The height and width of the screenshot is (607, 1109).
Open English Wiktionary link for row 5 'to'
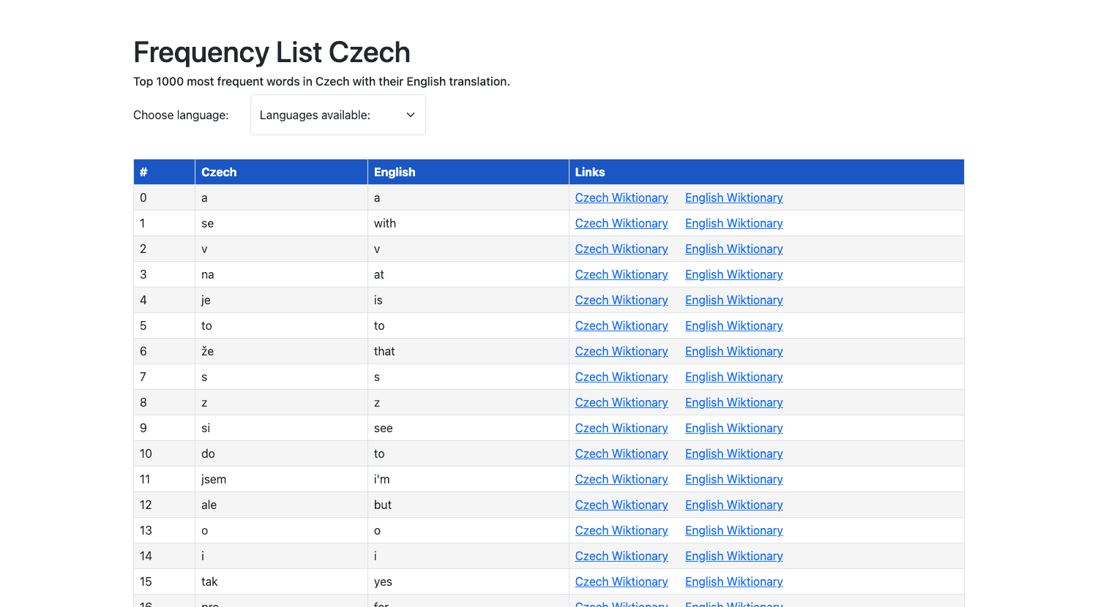coord(733,325)
